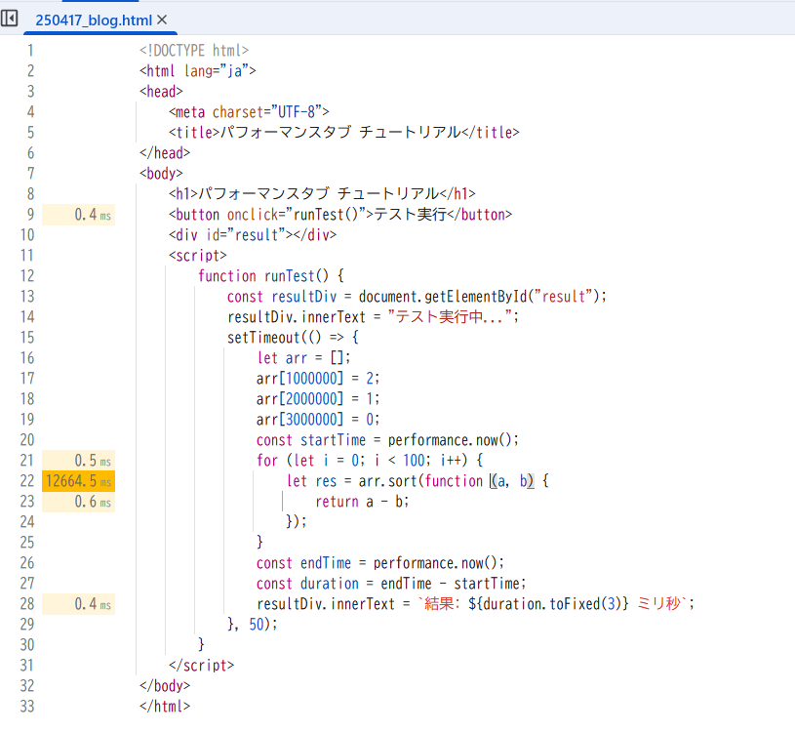Click line number 1 in the gutter

click(29, 51)
